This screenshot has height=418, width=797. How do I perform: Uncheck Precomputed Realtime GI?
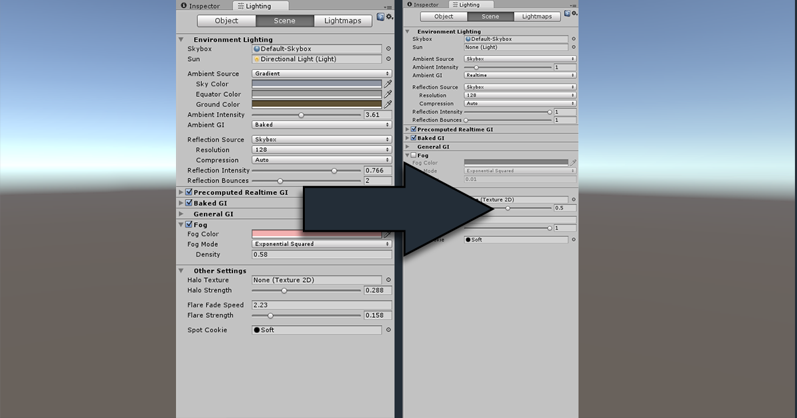tap(188, 192)
